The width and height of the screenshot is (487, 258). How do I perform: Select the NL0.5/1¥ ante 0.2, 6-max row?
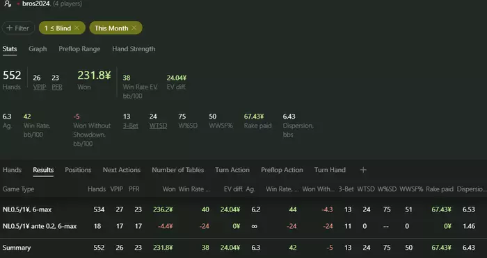coord(243,226)
